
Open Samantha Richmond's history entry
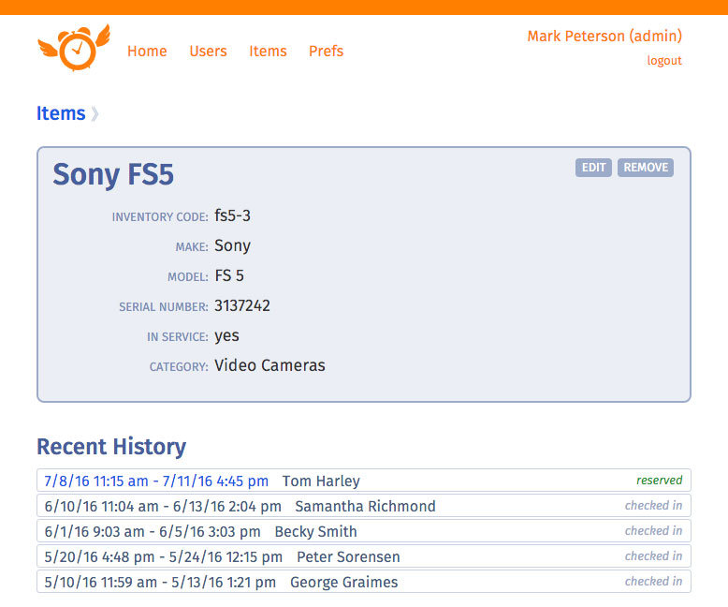pyautogui.click(x=364, y=506)
